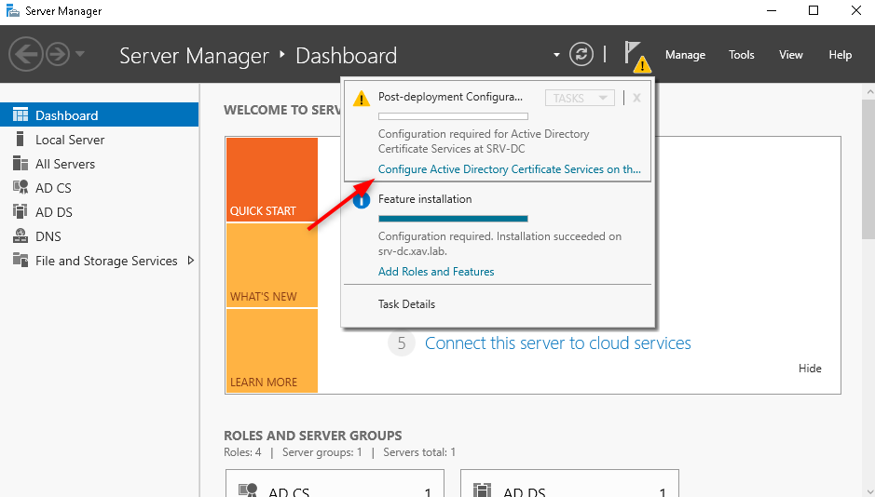Open AD DS role page
This screenshot has height=497, width=875.
click(53, 212)
